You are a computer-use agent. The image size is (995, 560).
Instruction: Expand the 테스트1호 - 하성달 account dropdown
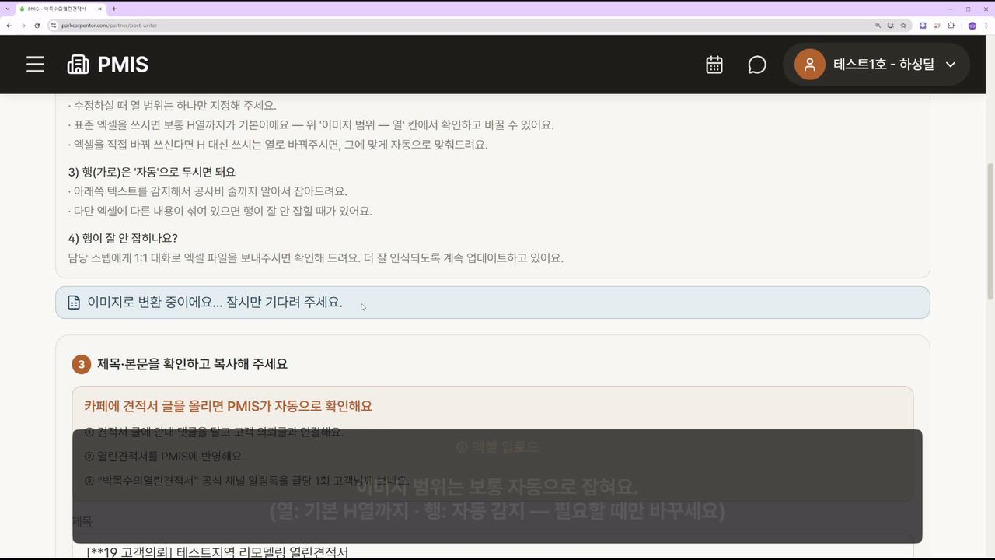point(876,65)
